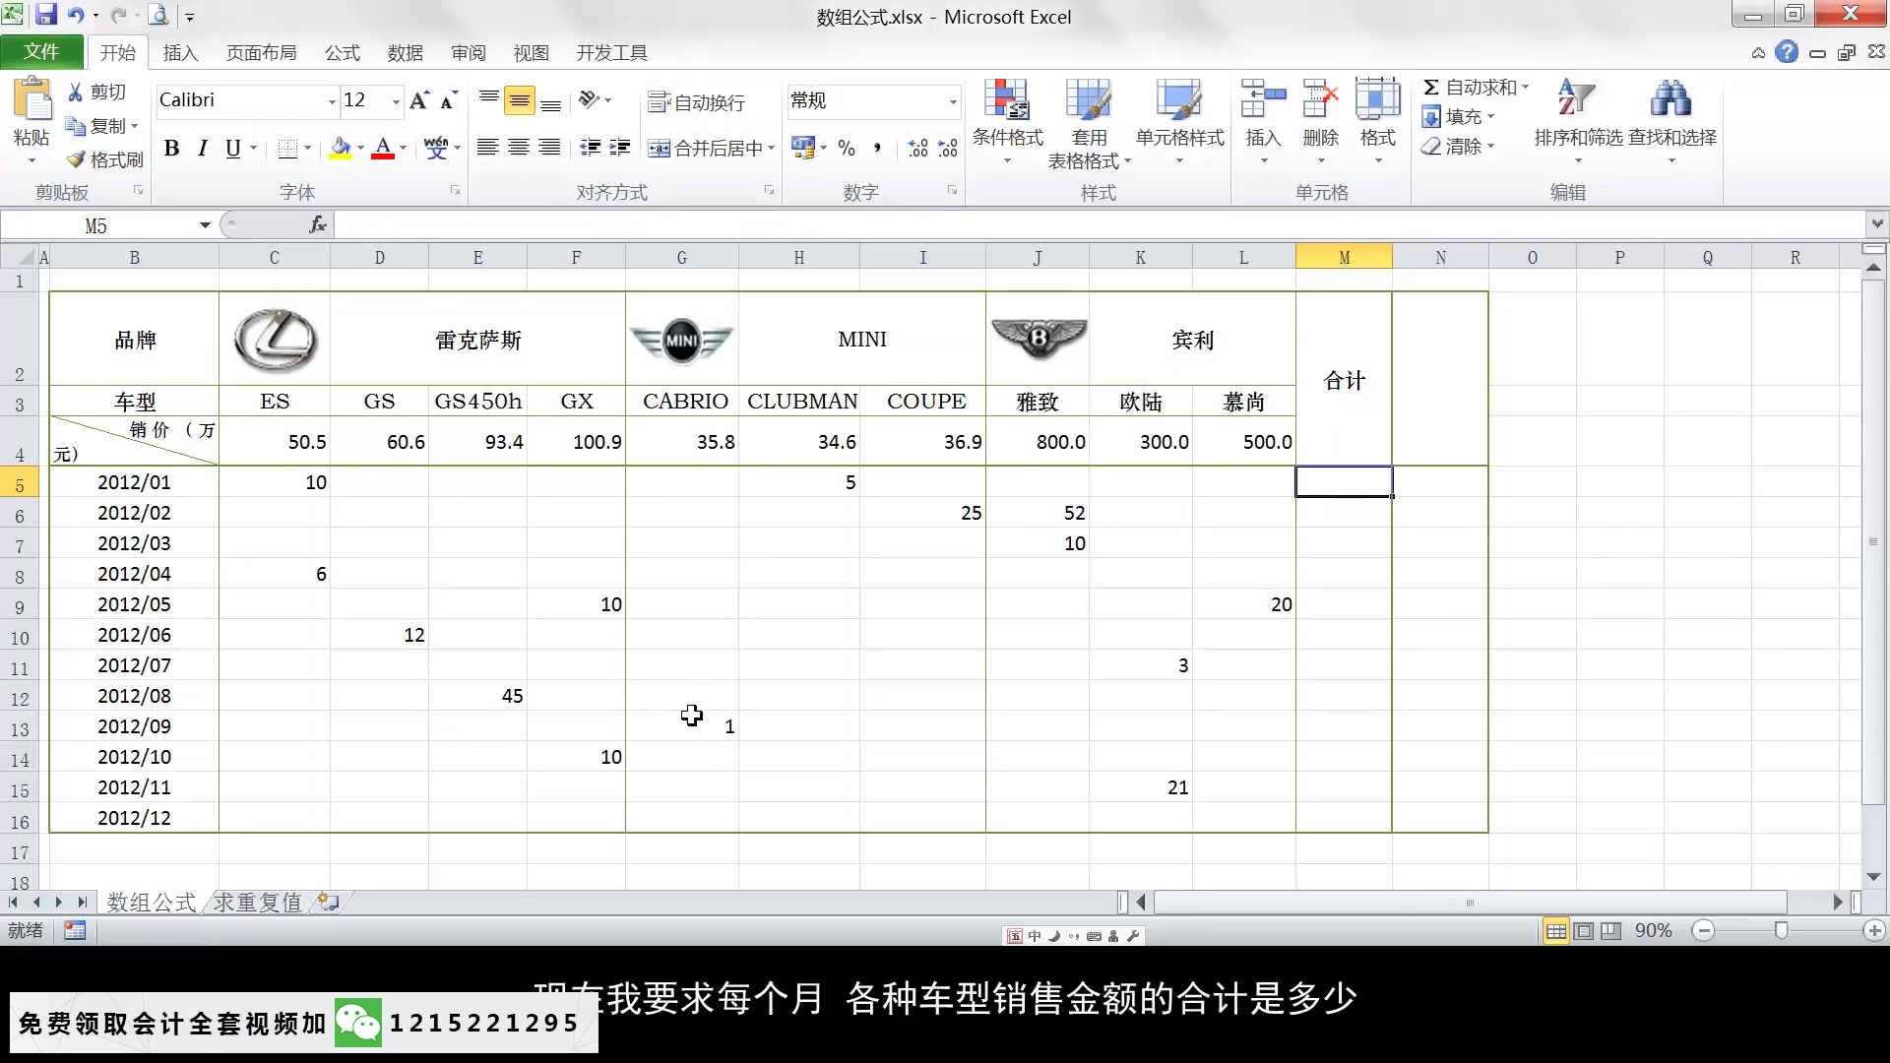Click the Name Box showing M5
1890x1063 pixels.
pyautogui.click(x=108, y=224)
